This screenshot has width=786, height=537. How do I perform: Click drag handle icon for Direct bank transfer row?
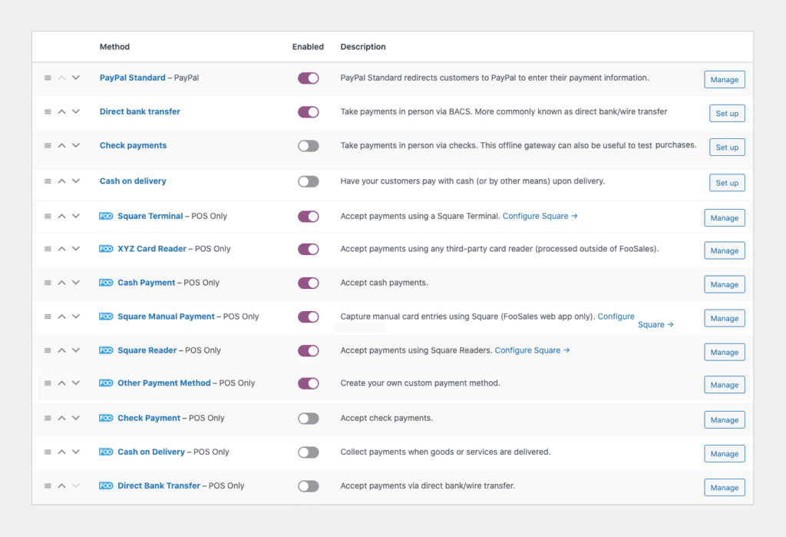point(48,111)
